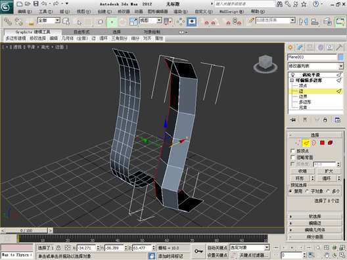This screenshot has height=260, width=347.
Task: Open the 视图(V) menu
Action: click(x=83, y=12)
